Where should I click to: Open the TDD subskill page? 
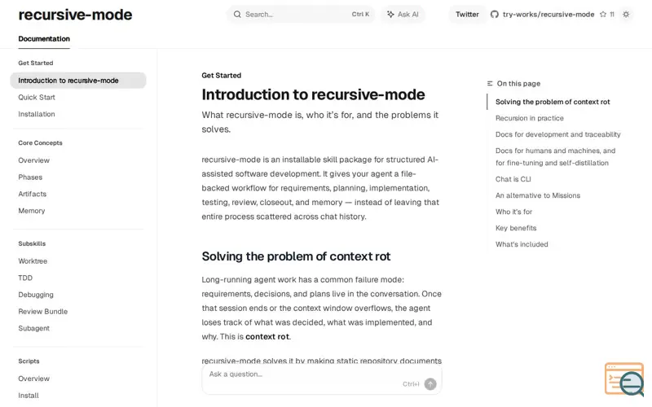[25, 278]
